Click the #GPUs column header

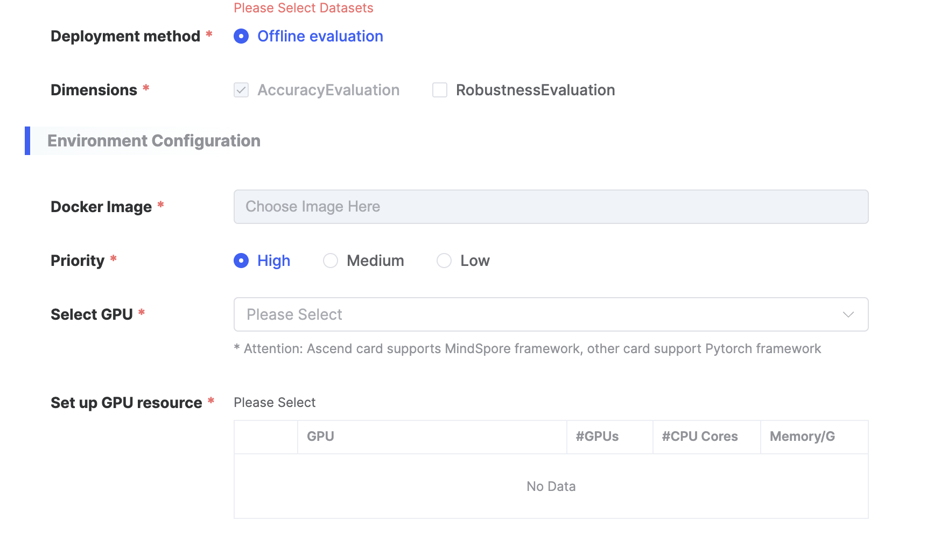tap(597, 437)
